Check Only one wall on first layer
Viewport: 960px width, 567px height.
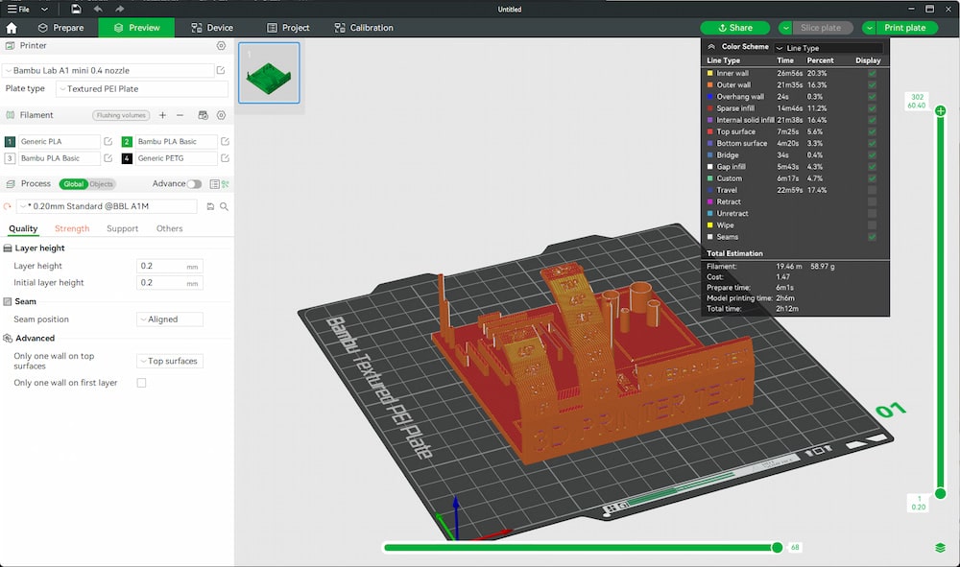click(141, 383)
